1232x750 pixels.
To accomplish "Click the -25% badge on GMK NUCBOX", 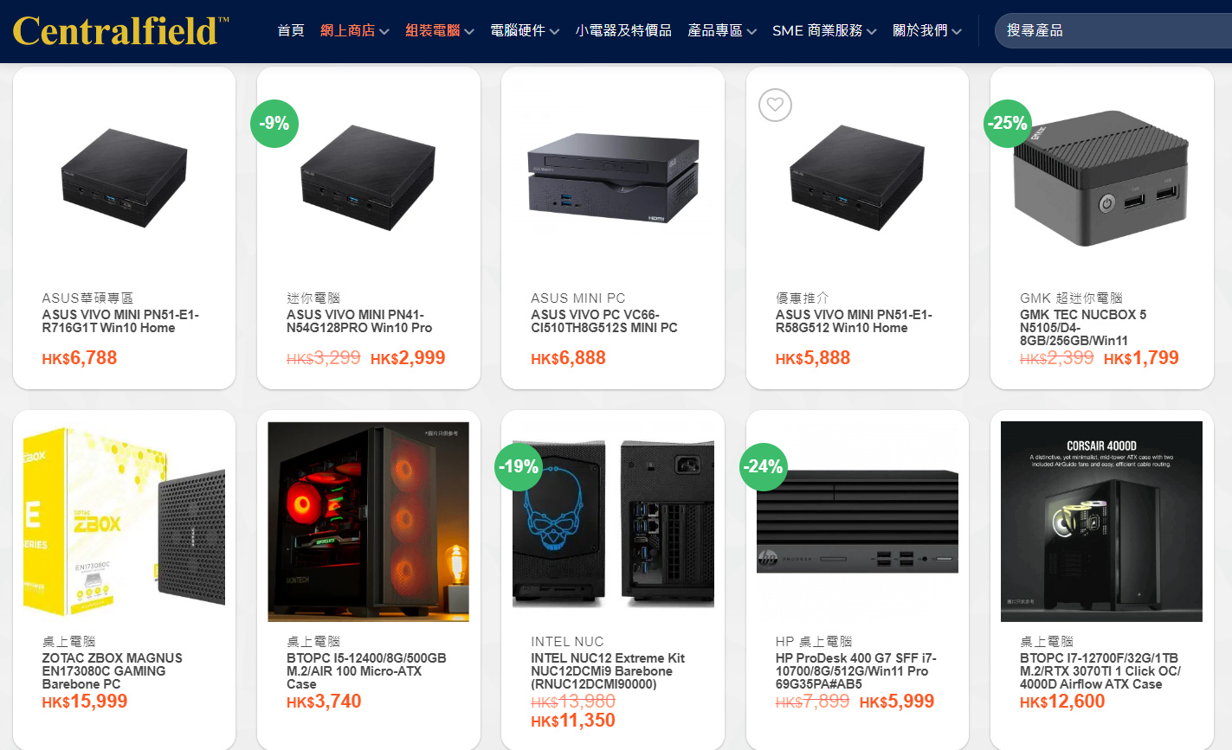I will click(x=1008, y=124).
